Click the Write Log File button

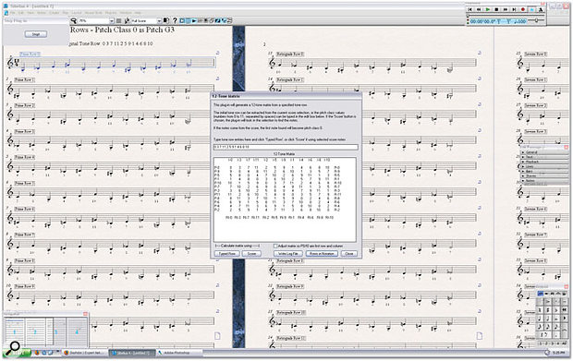coord(288,253)
